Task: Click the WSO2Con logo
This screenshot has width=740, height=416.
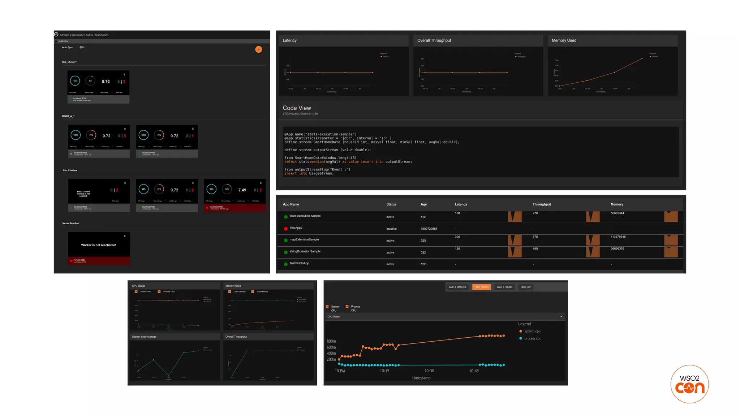Action: 689,384
